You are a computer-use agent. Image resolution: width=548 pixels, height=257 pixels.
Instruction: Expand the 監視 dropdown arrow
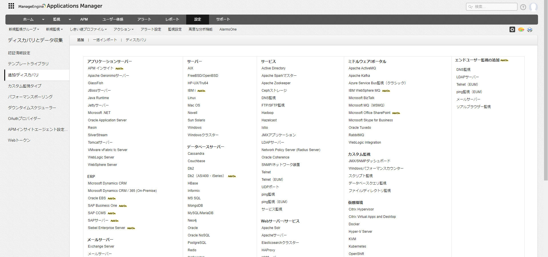(x=70, y=19)
